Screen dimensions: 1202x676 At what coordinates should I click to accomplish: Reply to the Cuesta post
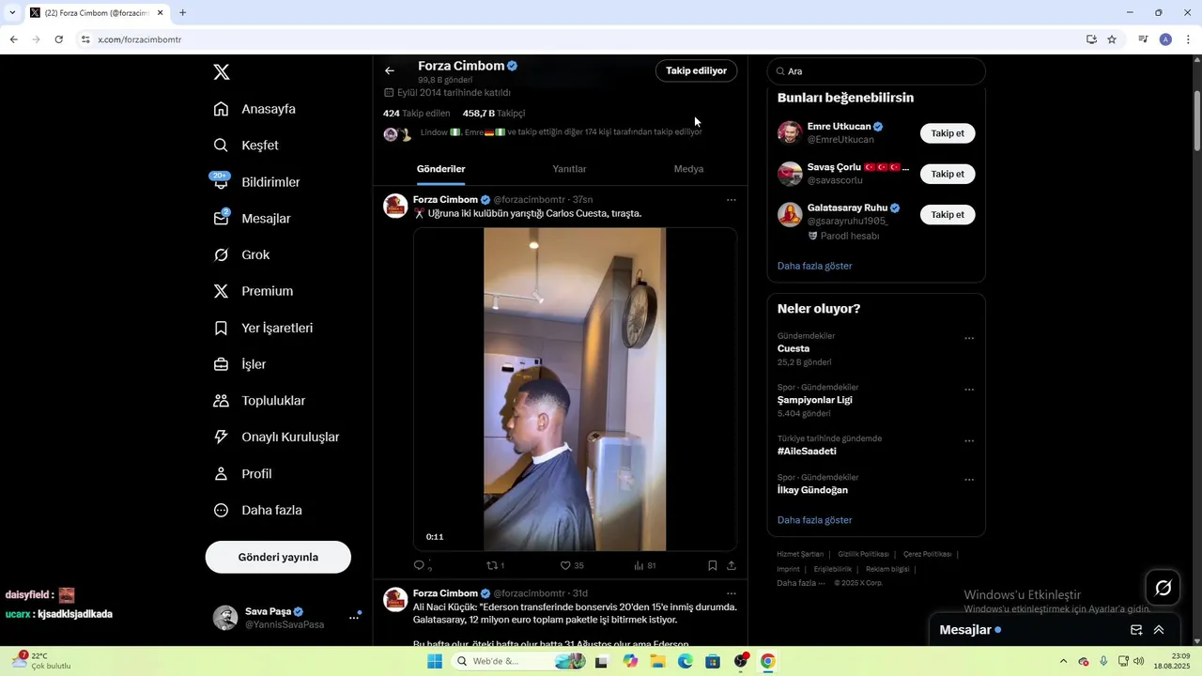pyautogui.click(x=420, y=565)
